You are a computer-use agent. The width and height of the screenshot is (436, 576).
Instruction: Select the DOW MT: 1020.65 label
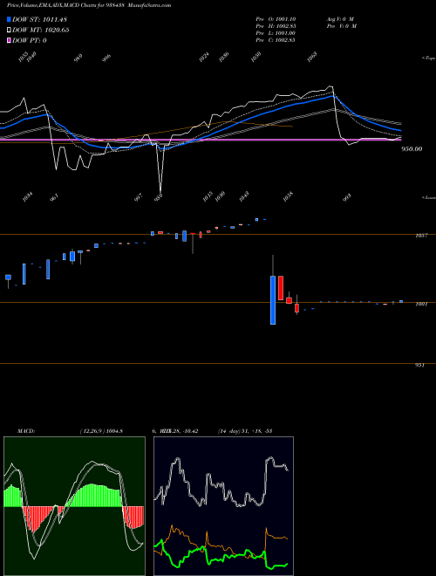pyautogui.click(x=41, y=31)
